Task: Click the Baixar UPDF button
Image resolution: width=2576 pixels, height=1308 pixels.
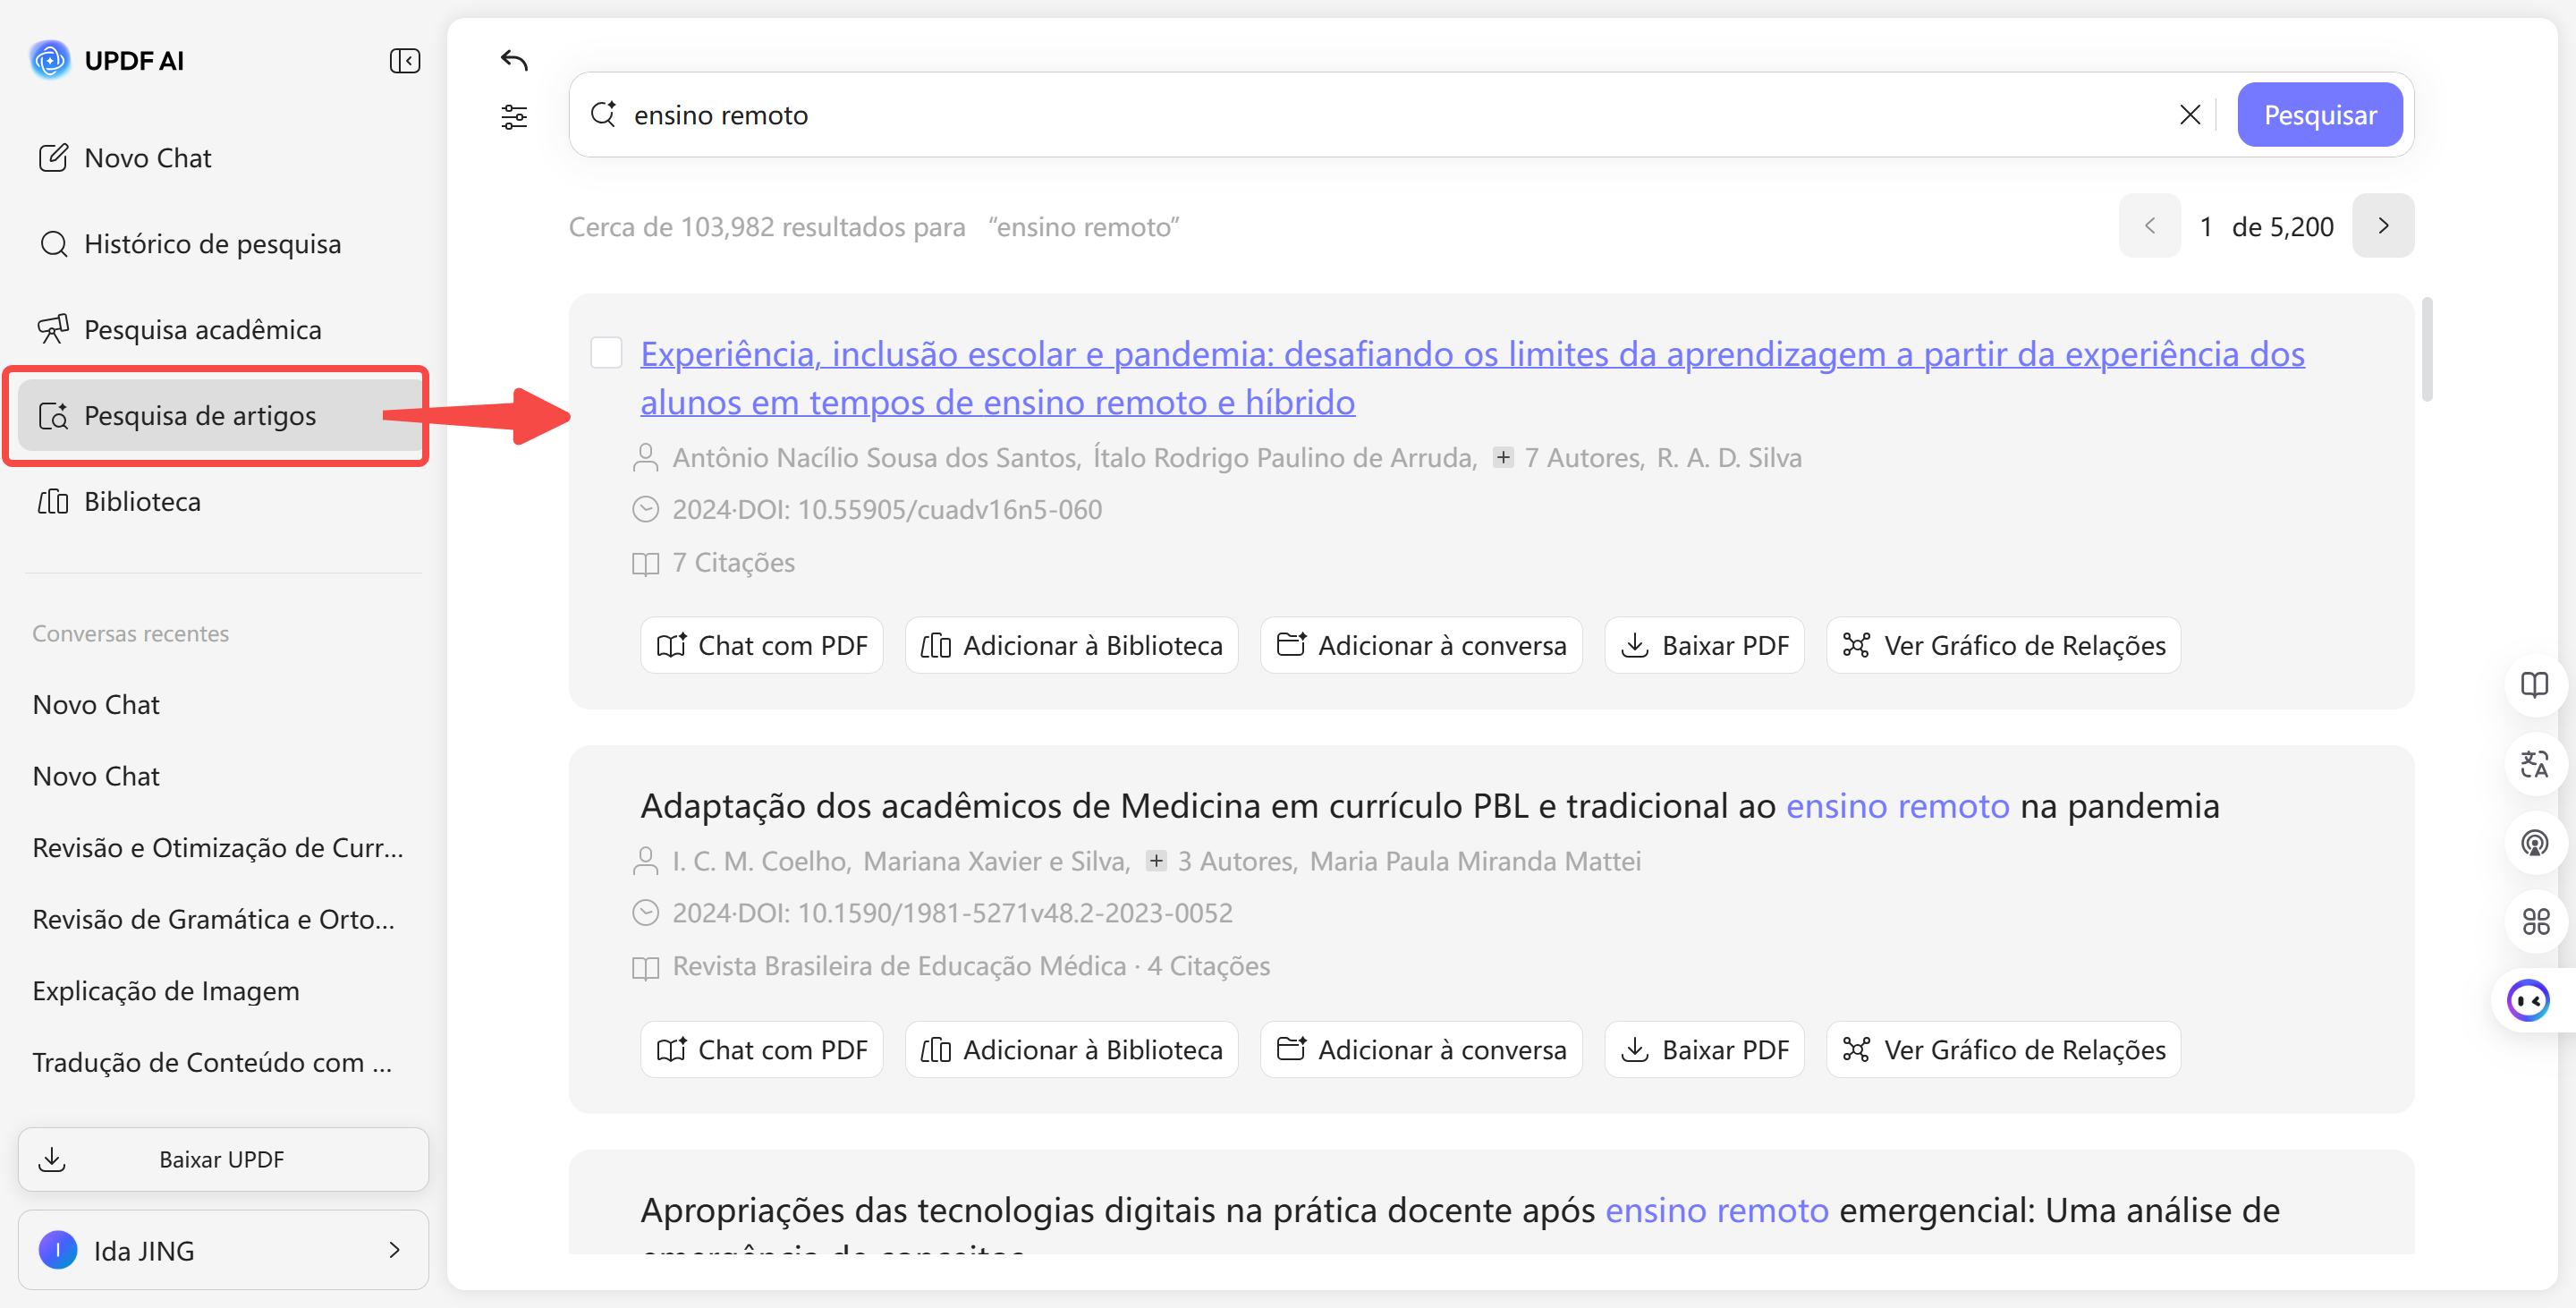Action: pyautogui.click(x=223, y=1159)
